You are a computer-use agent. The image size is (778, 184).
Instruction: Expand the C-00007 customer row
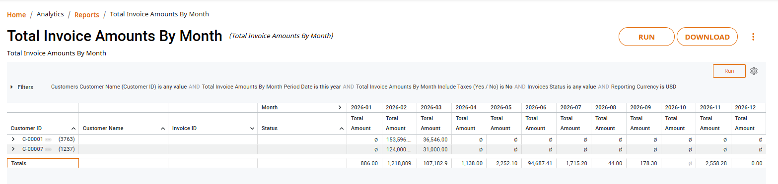point(13,149)
